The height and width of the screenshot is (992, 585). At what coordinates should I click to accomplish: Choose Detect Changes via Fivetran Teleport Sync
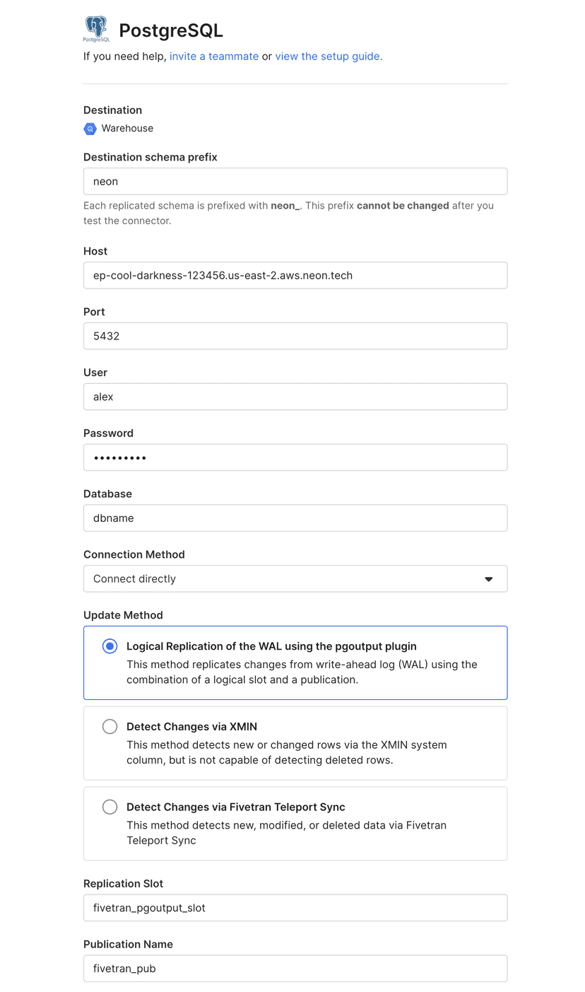tap(110, 807)
